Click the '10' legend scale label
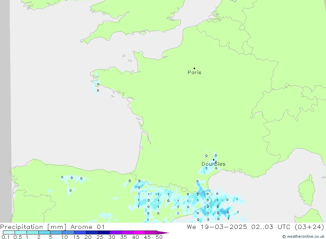 (x=65, y=237)
